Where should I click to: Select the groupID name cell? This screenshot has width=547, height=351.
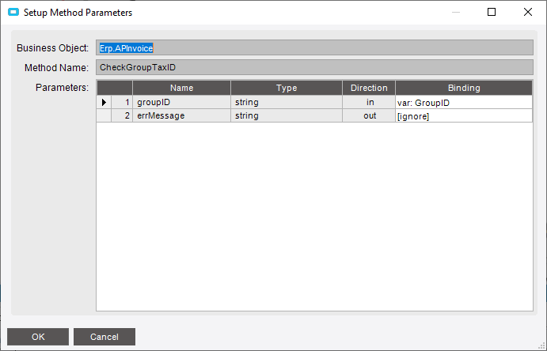click(x=182, y=103)
